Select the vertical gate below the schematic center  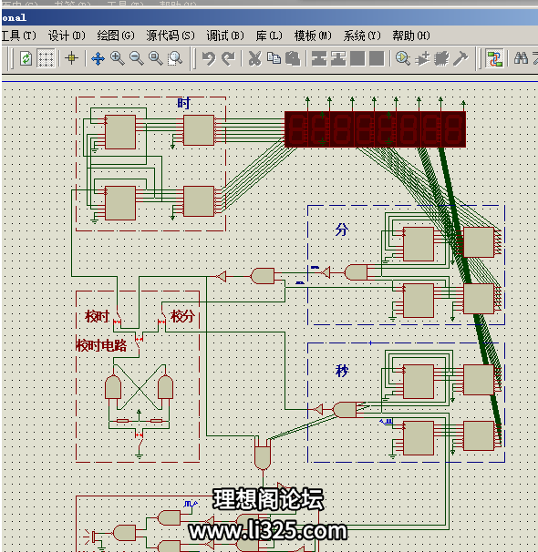263,457
